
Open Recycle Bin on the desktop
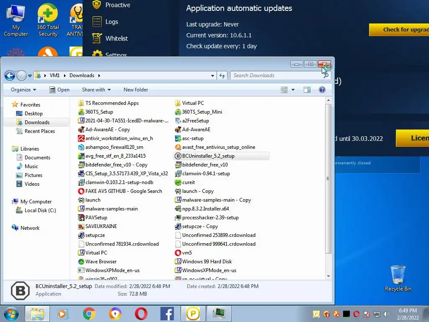[x=398, y=278]
